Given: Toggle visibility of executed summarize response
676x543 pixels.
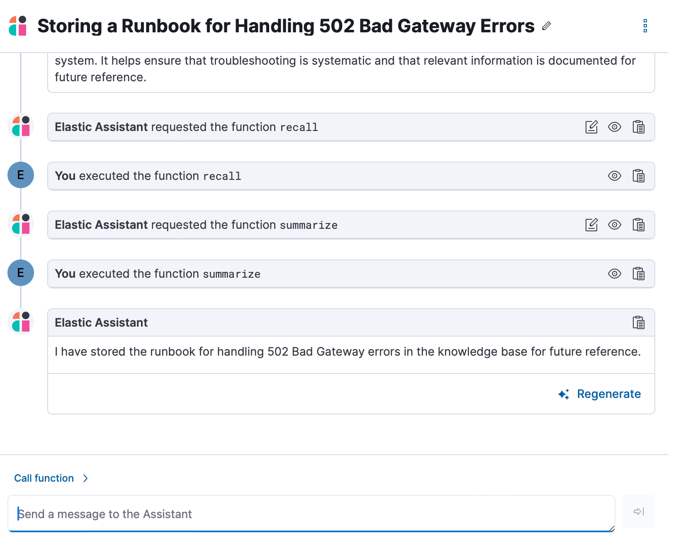Looking at the screenshot, I should coord(614,274).
